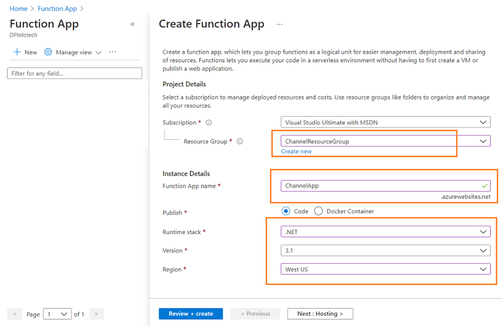Image resolution: width=502 pixels, height=327 pixels.
Task: Click Home in the breadcrumb
Action: (x=19, y=9)
